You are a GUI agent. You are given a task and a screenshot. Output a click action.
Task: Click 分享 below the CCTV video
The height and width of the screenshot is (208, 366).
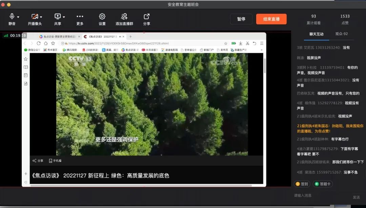[x=38, y=161]
